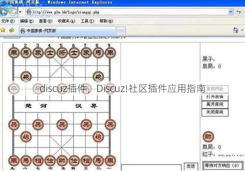This screenshot has width=245, height=171.
Task: Select the red general 帥 on the board
Action: (x=62, y=161)
